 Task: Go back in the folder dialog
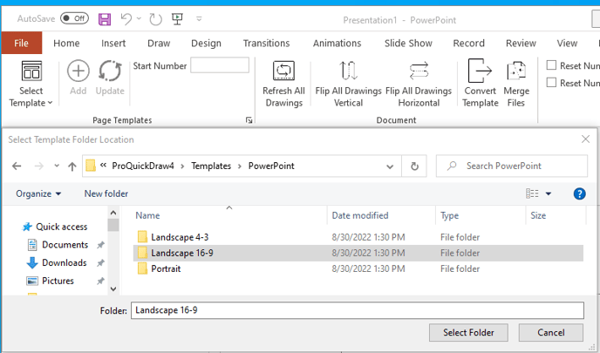point(17,166)
